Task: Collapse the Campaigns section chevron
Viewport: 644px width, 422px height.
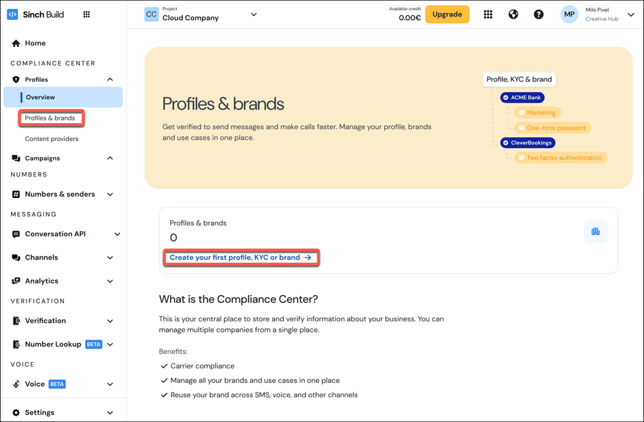Action: [110, 158]
